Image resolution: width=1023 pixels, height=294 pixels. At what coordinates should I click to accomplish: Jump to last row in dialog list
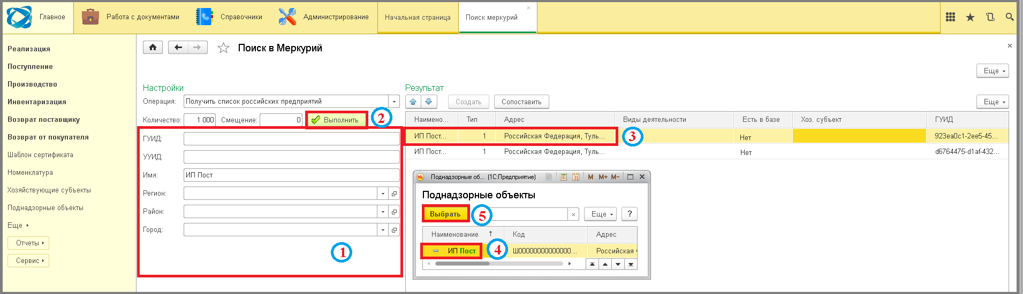coord(631,264)
